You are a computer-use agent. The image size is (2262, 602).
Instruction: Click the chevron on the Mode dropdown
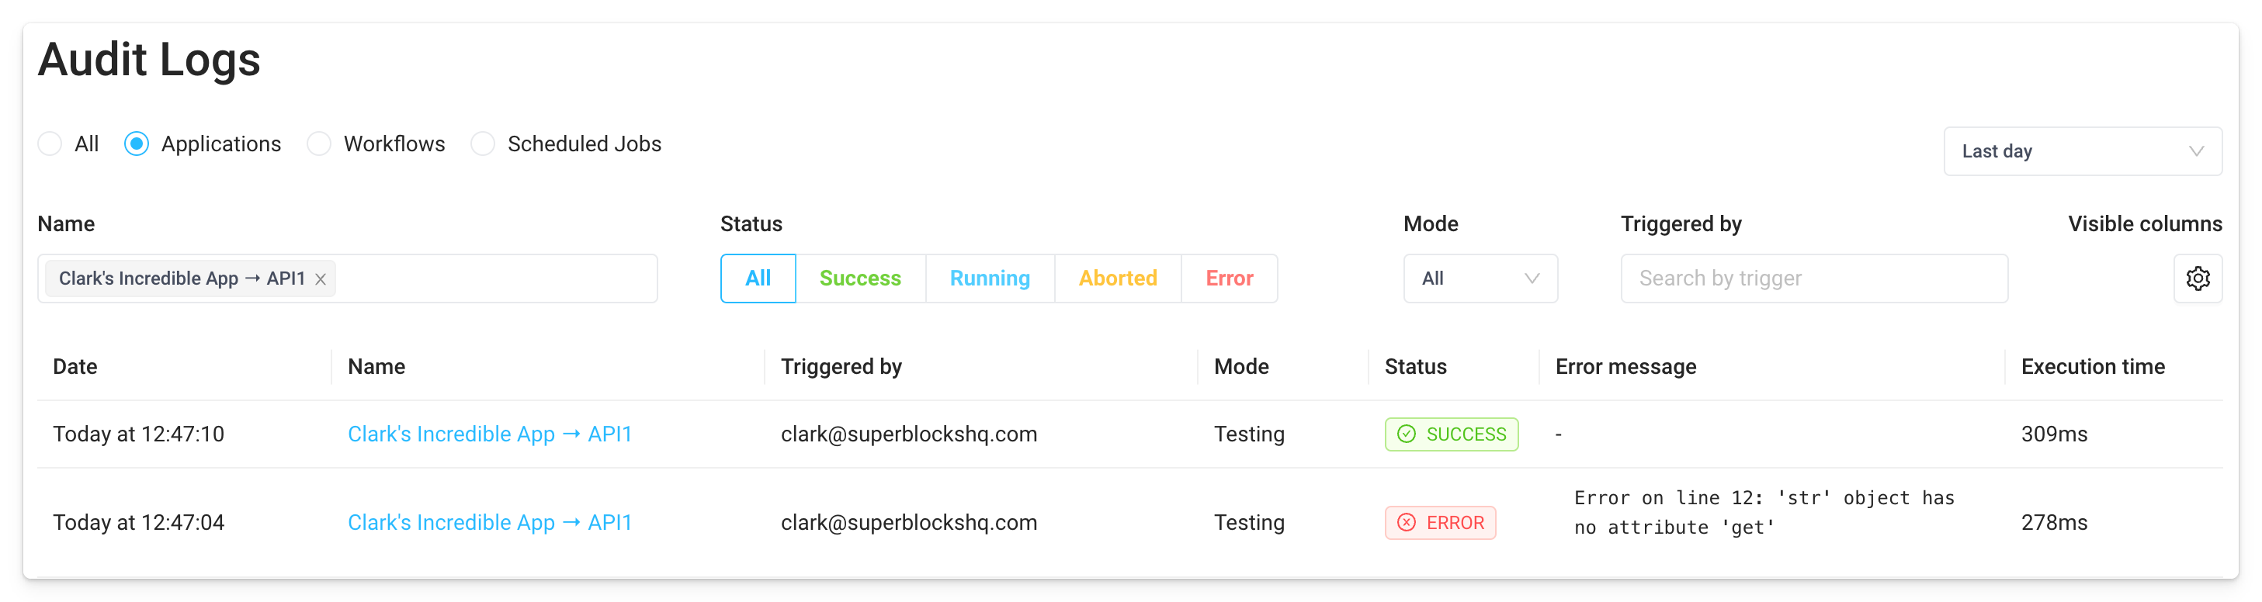click(x=1532, y=279)
